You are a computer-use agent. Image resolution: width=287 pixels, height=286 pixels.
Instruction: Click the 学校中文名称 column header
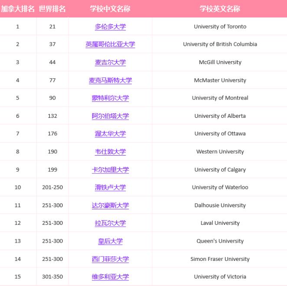tap(110, 9)
